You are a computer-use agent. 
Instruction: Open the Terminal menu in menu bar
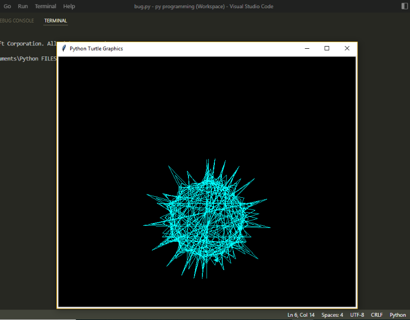pos(45,7)
